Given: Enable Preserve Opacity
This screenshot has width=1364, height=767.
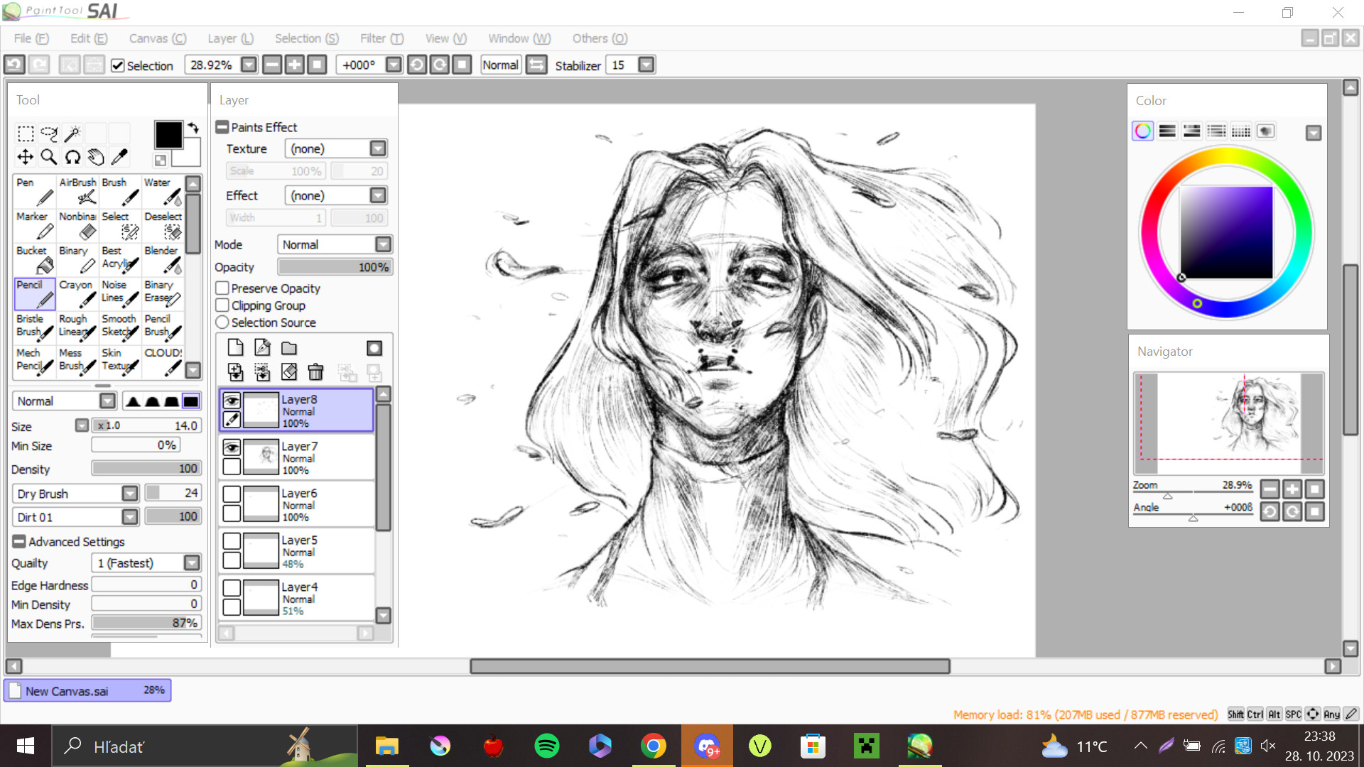Looking at the screenshot, I should [x=222, y=288].
